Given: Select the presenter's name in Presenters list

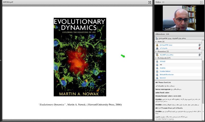Looking at the screenshot, I should click(x=166, y=55).
